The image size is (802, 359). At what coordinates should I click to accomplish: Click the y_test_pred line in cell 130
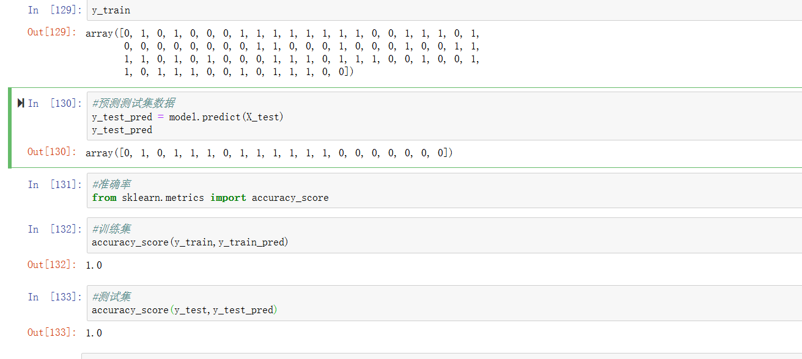point(122,130)
